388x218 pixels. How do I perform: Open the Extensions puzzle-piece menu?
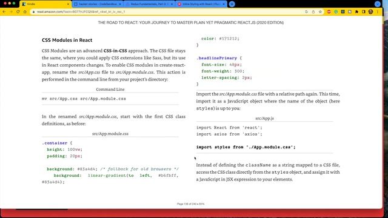(x=356, y=12)
